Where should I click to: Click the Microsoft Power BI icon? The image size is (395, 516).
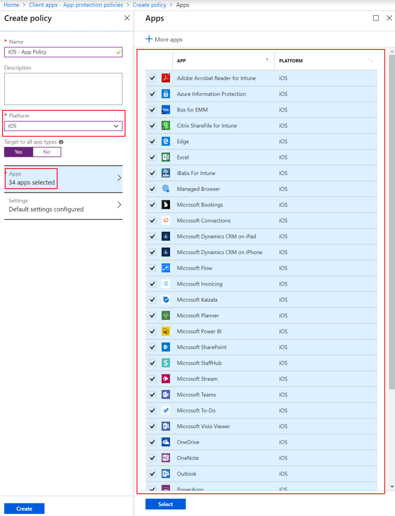coord(165,331)
